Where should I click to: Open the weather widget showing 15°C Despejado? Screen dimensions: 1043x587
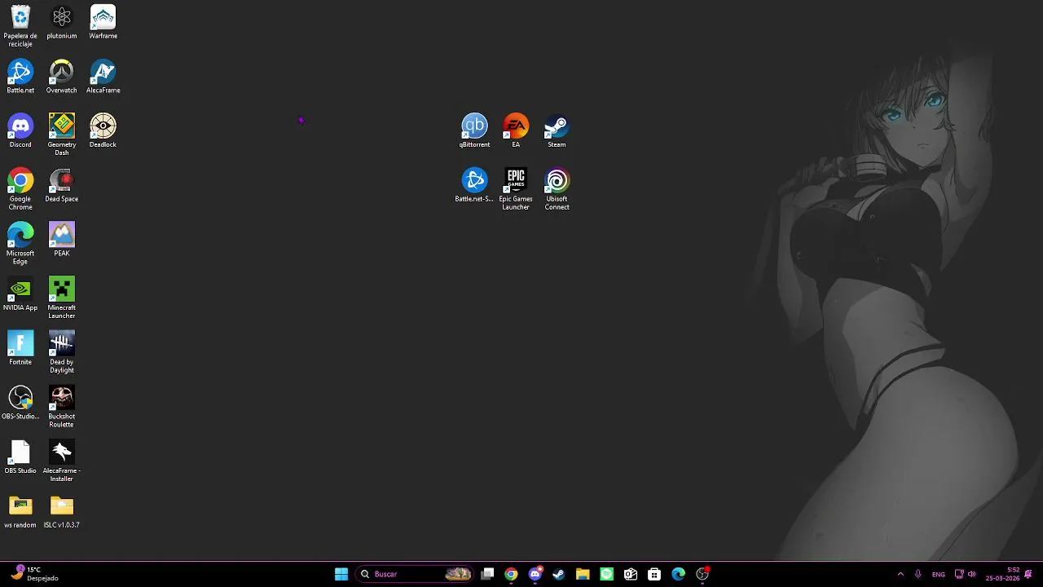pos(34,574)
